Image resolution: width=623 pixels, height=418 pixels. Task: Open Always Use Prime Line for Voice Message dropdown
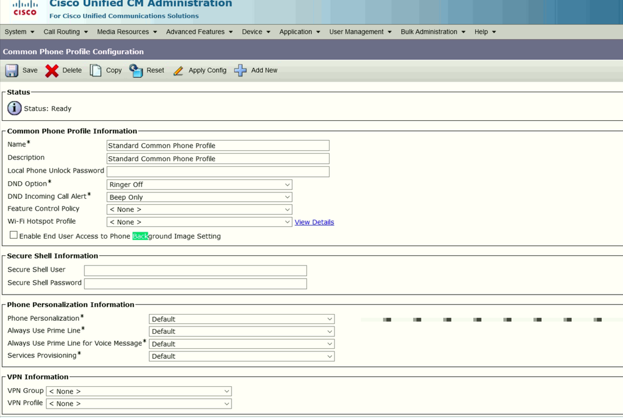(x=242, y=344)
